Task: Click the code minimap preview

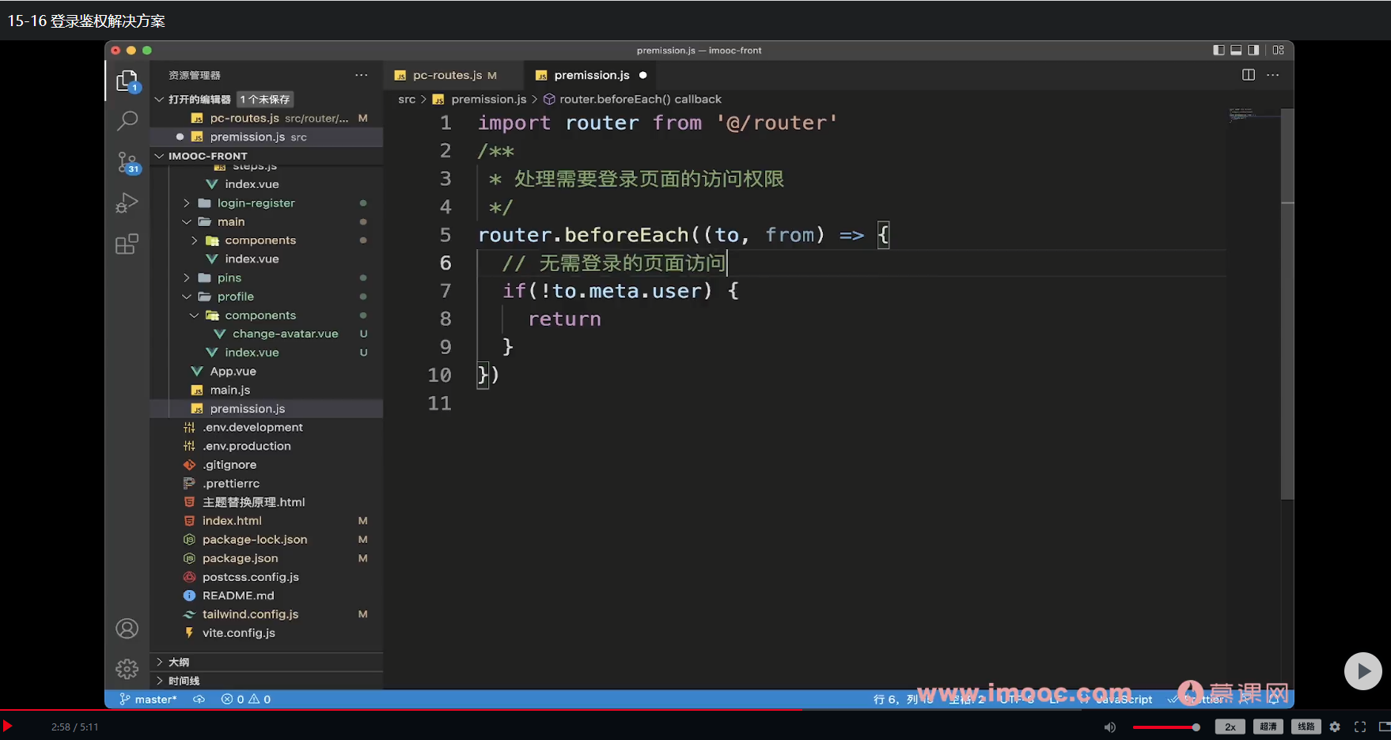Action: 1253,115
